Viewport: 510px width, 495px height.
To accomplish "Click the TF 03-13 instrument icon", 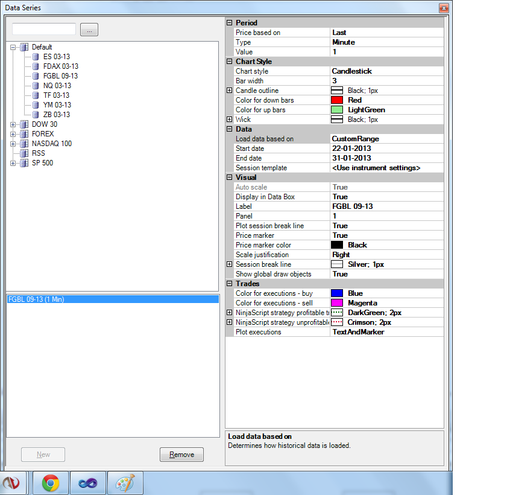I will (36, 95).
